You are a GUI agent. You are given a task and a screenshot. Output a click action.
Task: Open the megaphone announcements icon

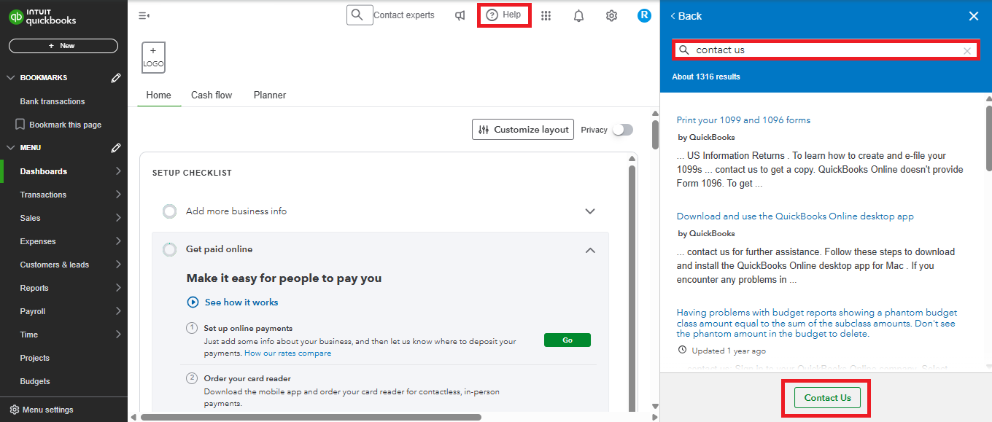pyautogui.click(x=460, y=15)
